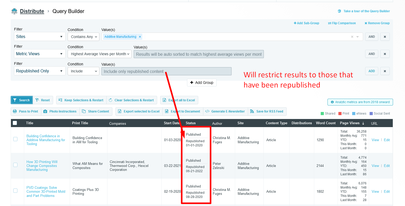Click the Export selected to Excel icon

(120, 111)
